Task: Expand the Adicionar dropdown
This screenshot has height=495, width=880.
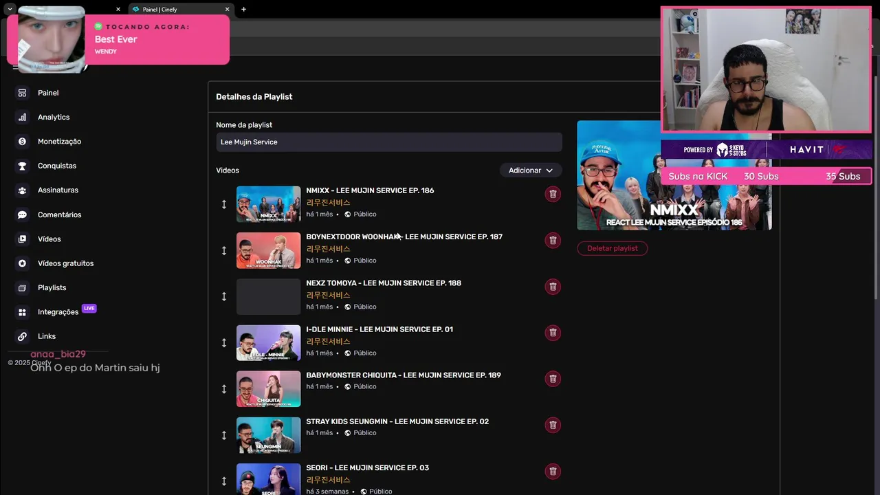Action: (x=530, y=170)
